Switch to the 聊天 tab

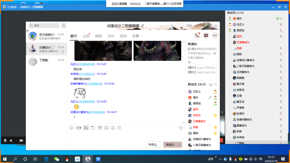tap(74, 36)
